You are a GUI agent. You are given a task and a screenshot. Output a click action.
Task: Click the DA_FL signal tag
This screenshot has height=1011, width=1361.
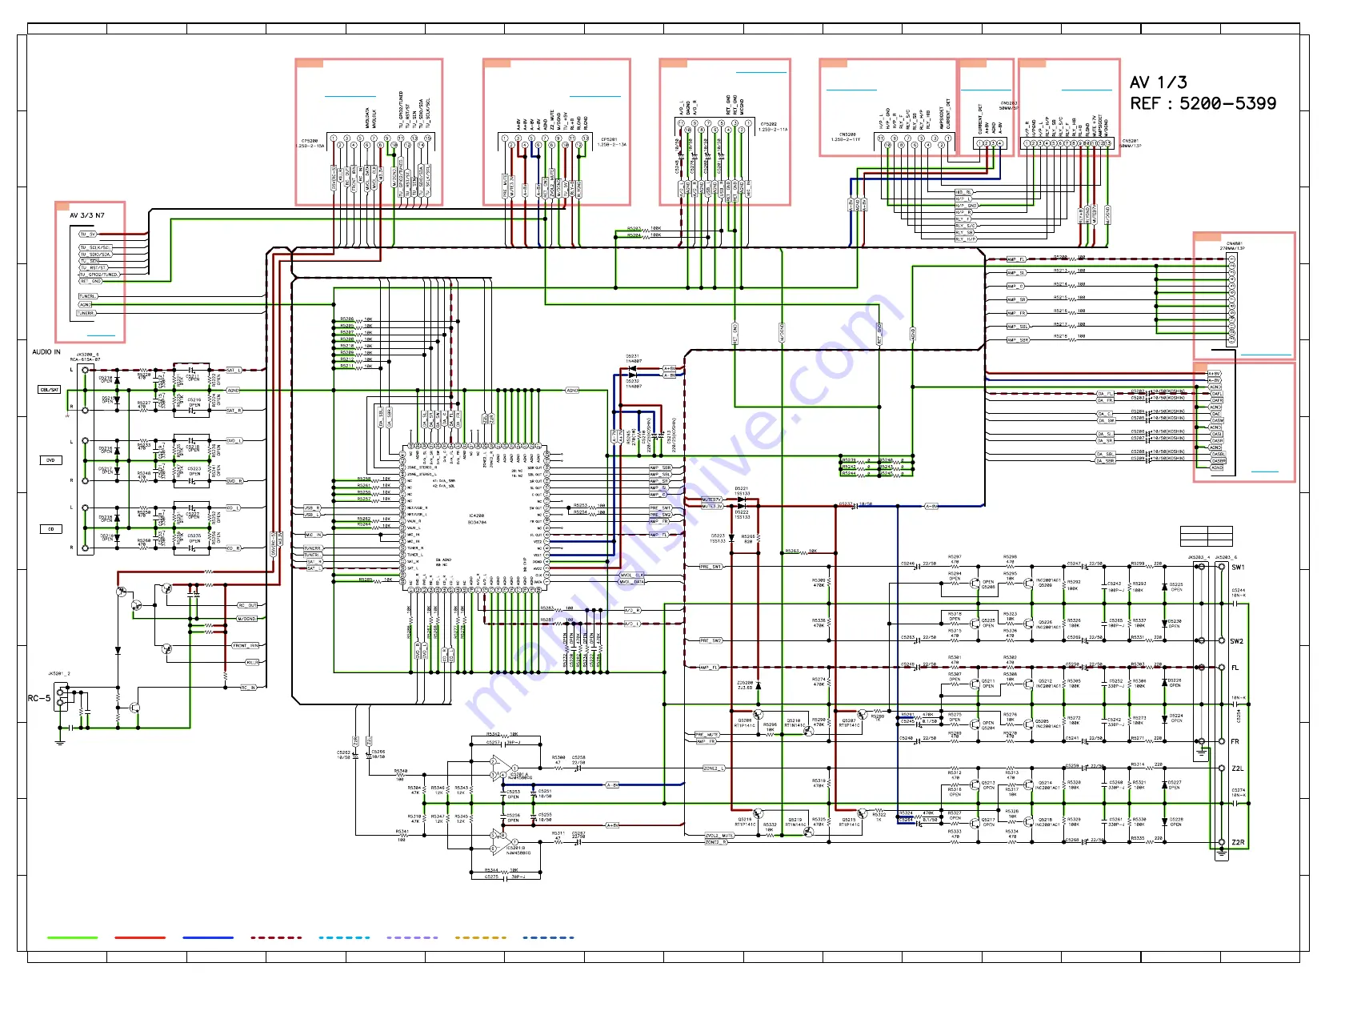1105,394
